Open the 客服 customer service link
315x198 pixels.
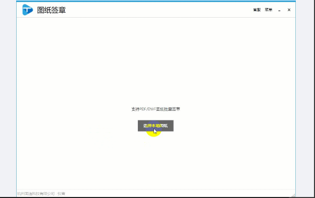(257, 10)
